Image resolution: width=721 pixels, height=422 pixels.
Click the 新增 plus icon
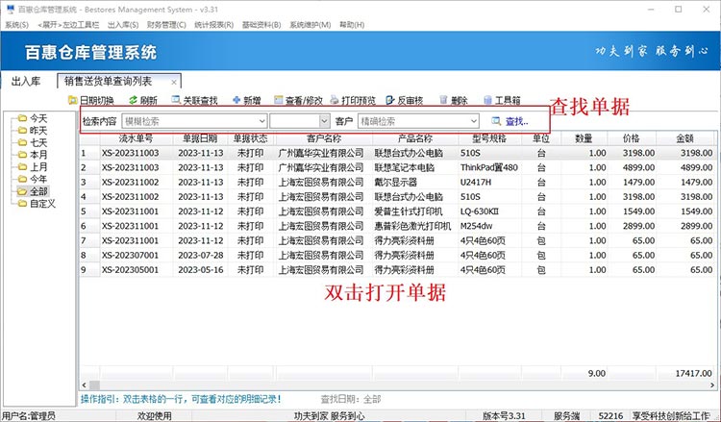click(236, 100)
